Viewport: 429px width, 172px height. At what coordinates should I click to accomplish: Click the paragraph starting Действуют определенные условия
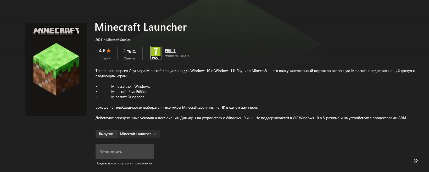pyautogui.click(x=251, y=118)
